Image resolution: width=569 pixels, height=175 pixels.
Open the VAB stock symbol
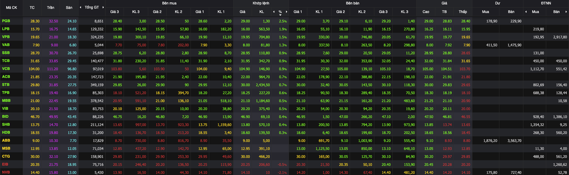click(6, 45)
